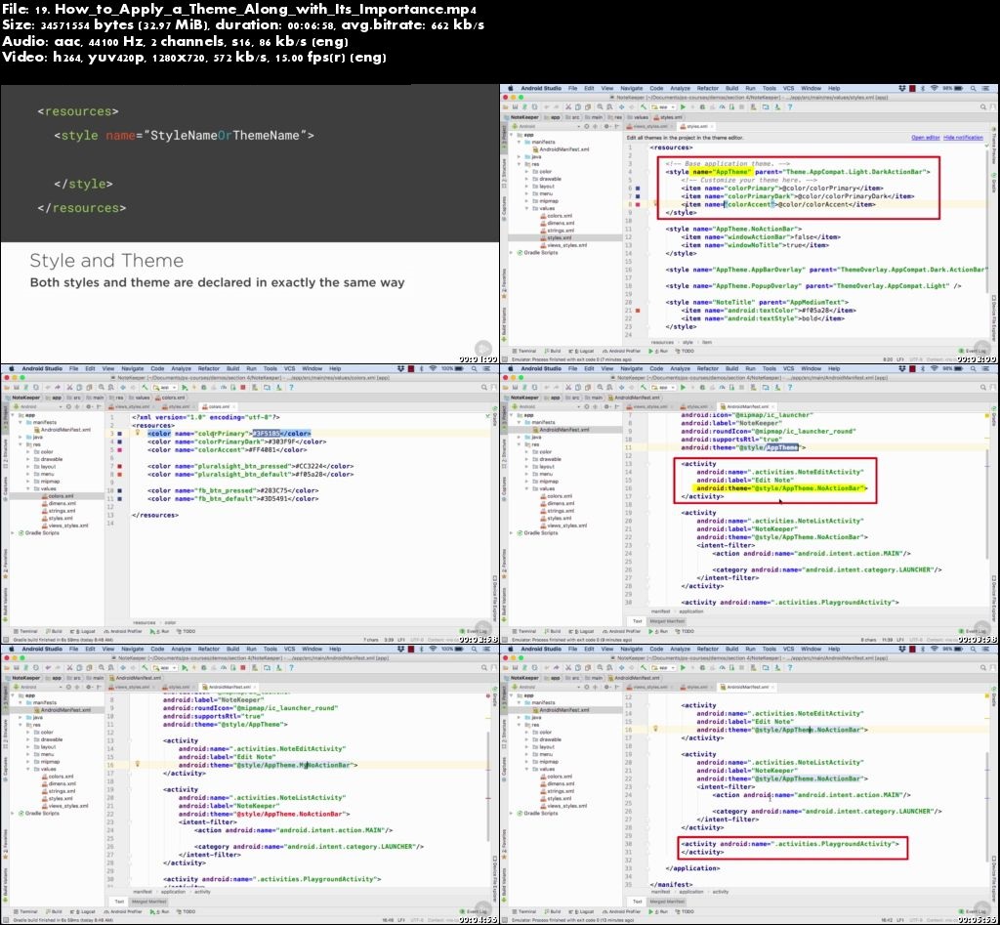Expand the drawable folder in colors.xml frame tree

tap(28, 459)
